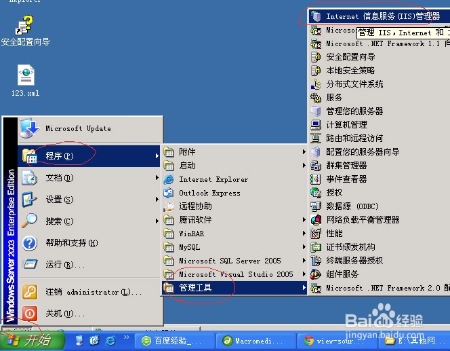The height and width of the screenshot is (351, 450).
Task: Click the 证书颁发机构 icon
Action: click(316, 247)
